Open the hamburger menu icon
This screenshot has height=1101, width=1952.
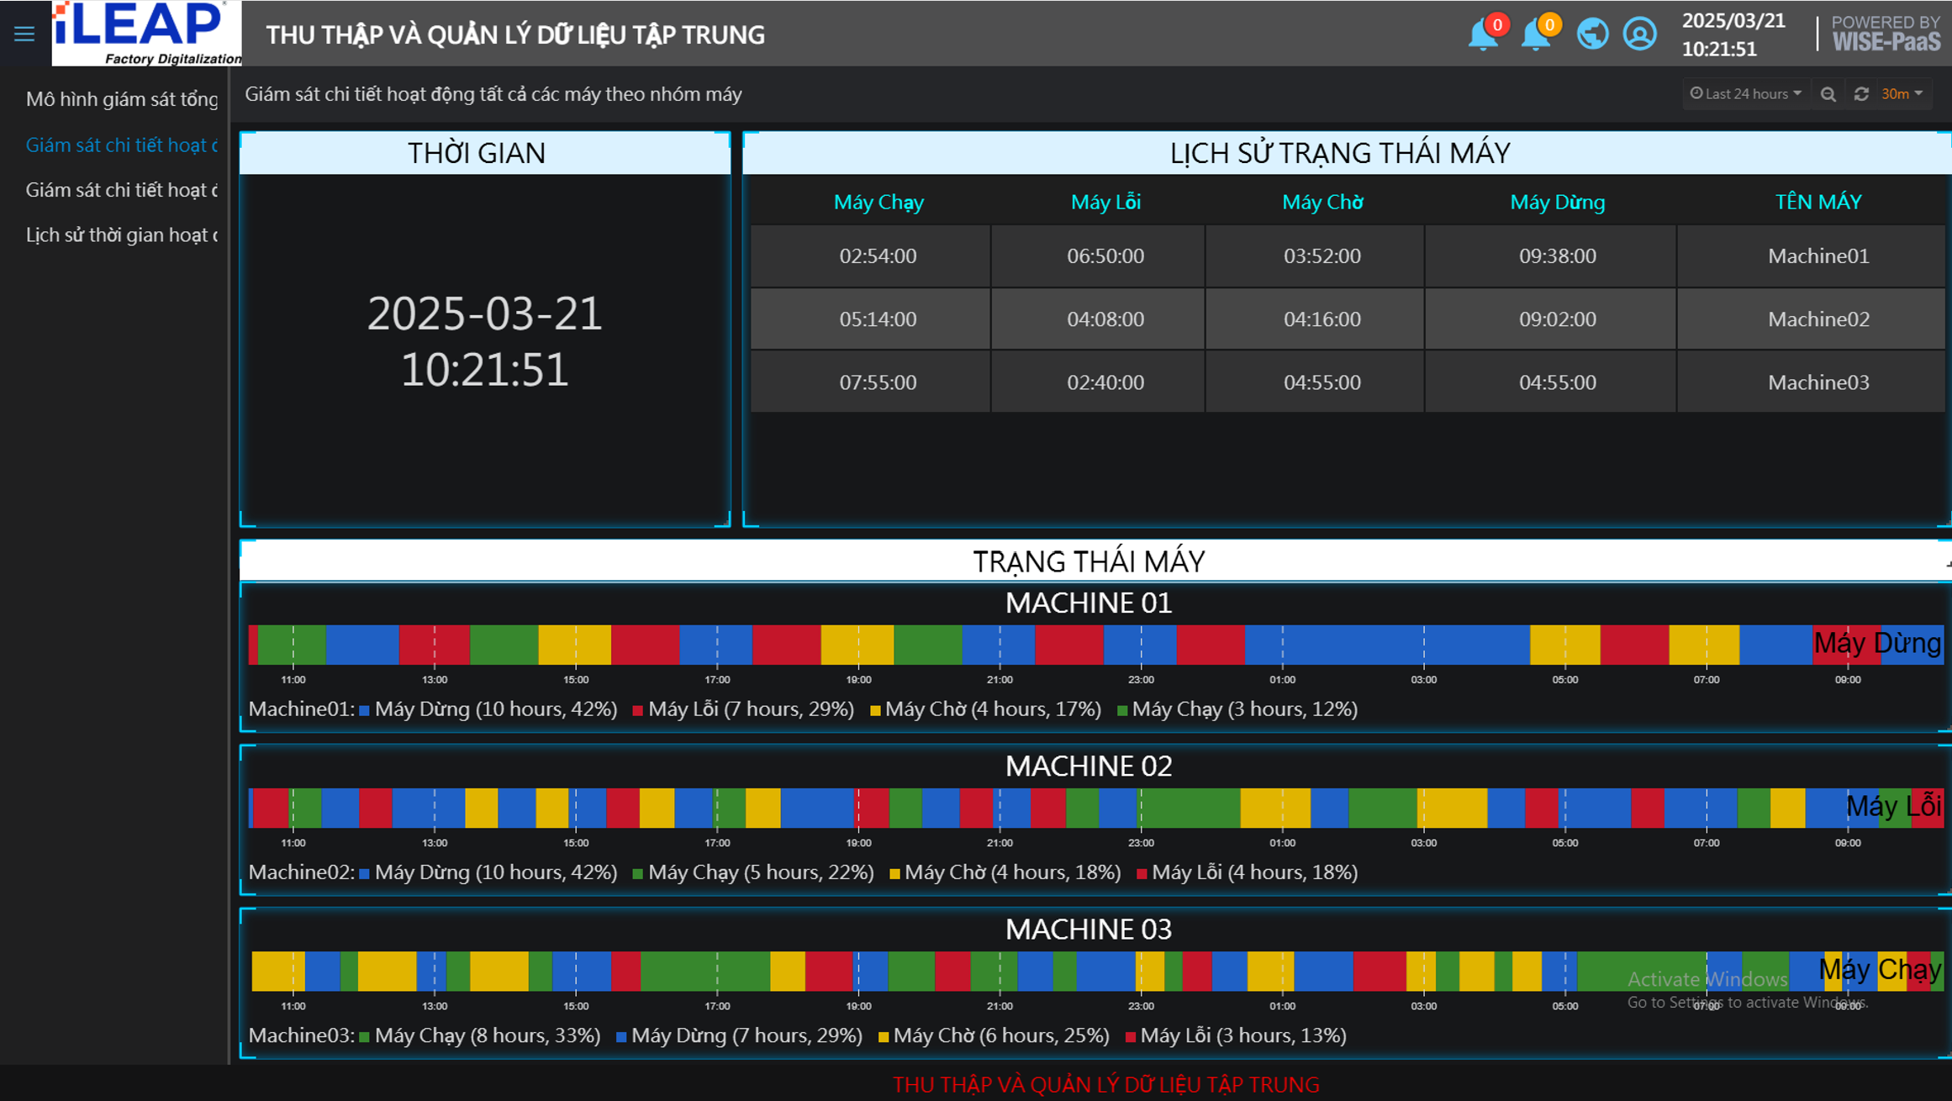point(24,34)
